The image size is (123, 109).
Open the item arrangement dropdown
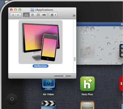[53, 15]
